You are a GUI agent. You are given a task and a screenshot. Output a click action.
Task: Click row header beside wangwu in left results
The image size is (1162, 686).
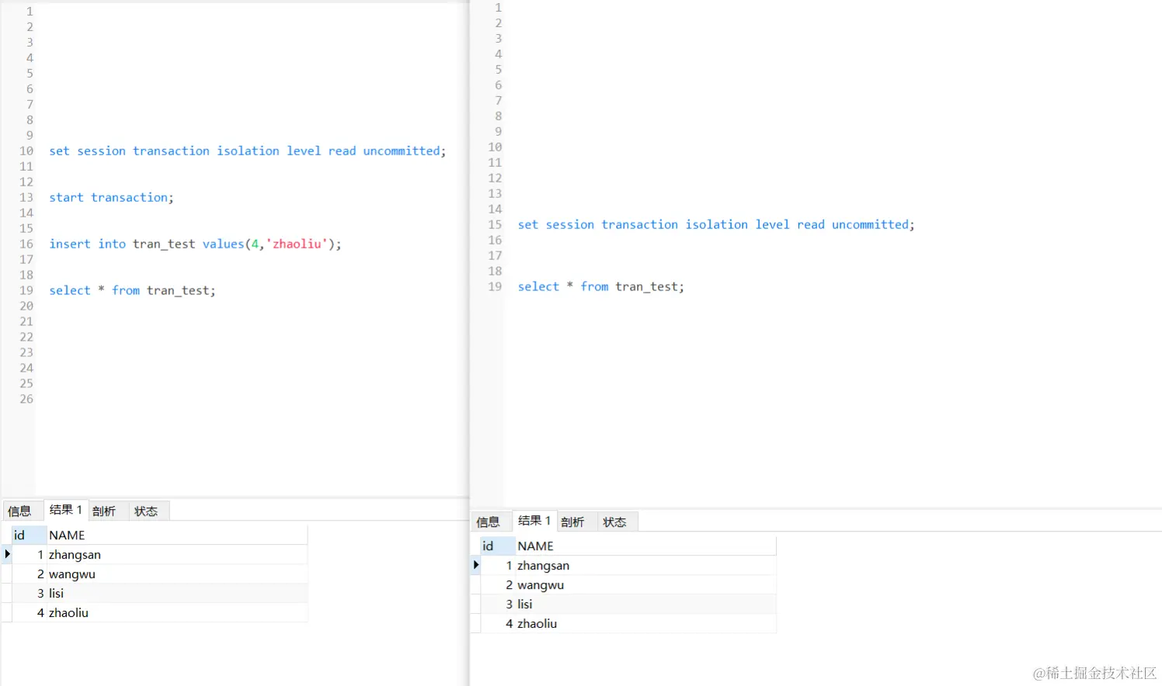tap(7, 574)
